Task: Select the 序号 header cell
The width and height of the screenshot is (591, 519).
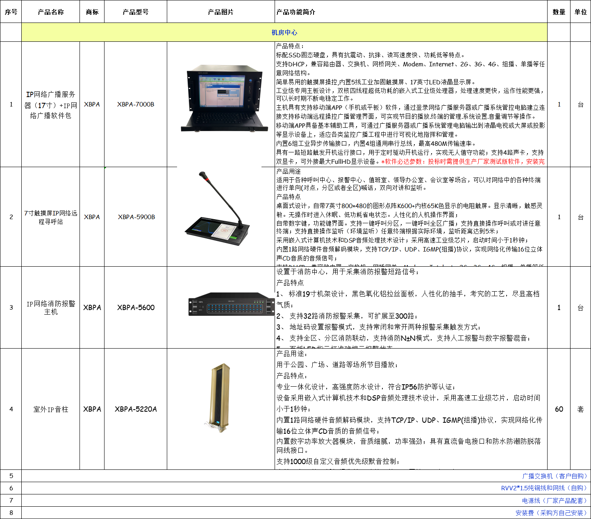Action: tap(11, 12)
